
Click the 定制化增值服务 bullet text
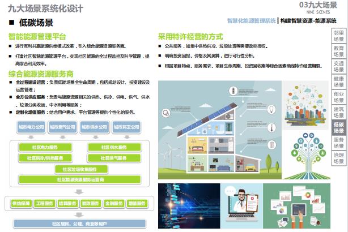(x=30, y=113)
